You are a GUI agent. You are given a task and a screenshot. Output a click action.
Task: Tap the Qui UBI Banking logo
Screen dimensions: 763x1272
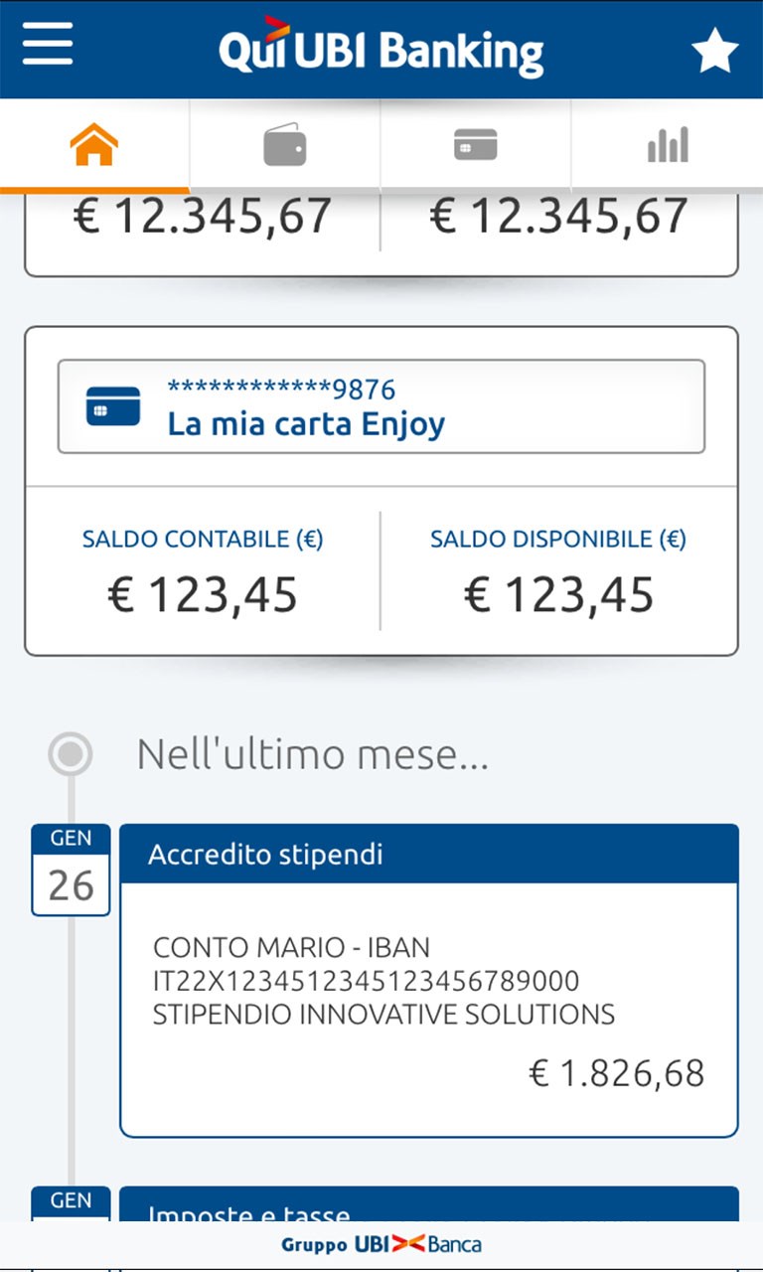(x=381, y=48)
